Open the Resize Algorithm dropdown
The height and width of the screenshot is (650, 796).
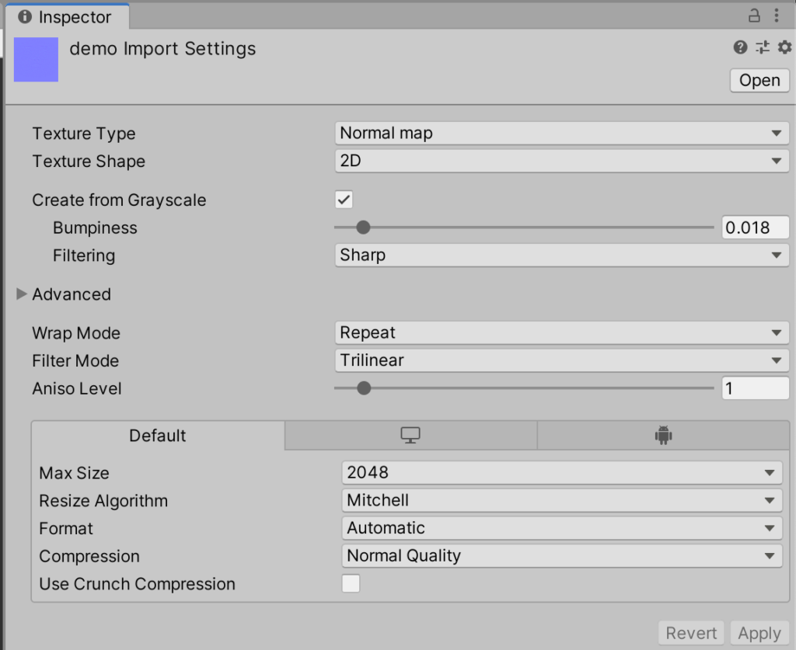pos(561,500)
